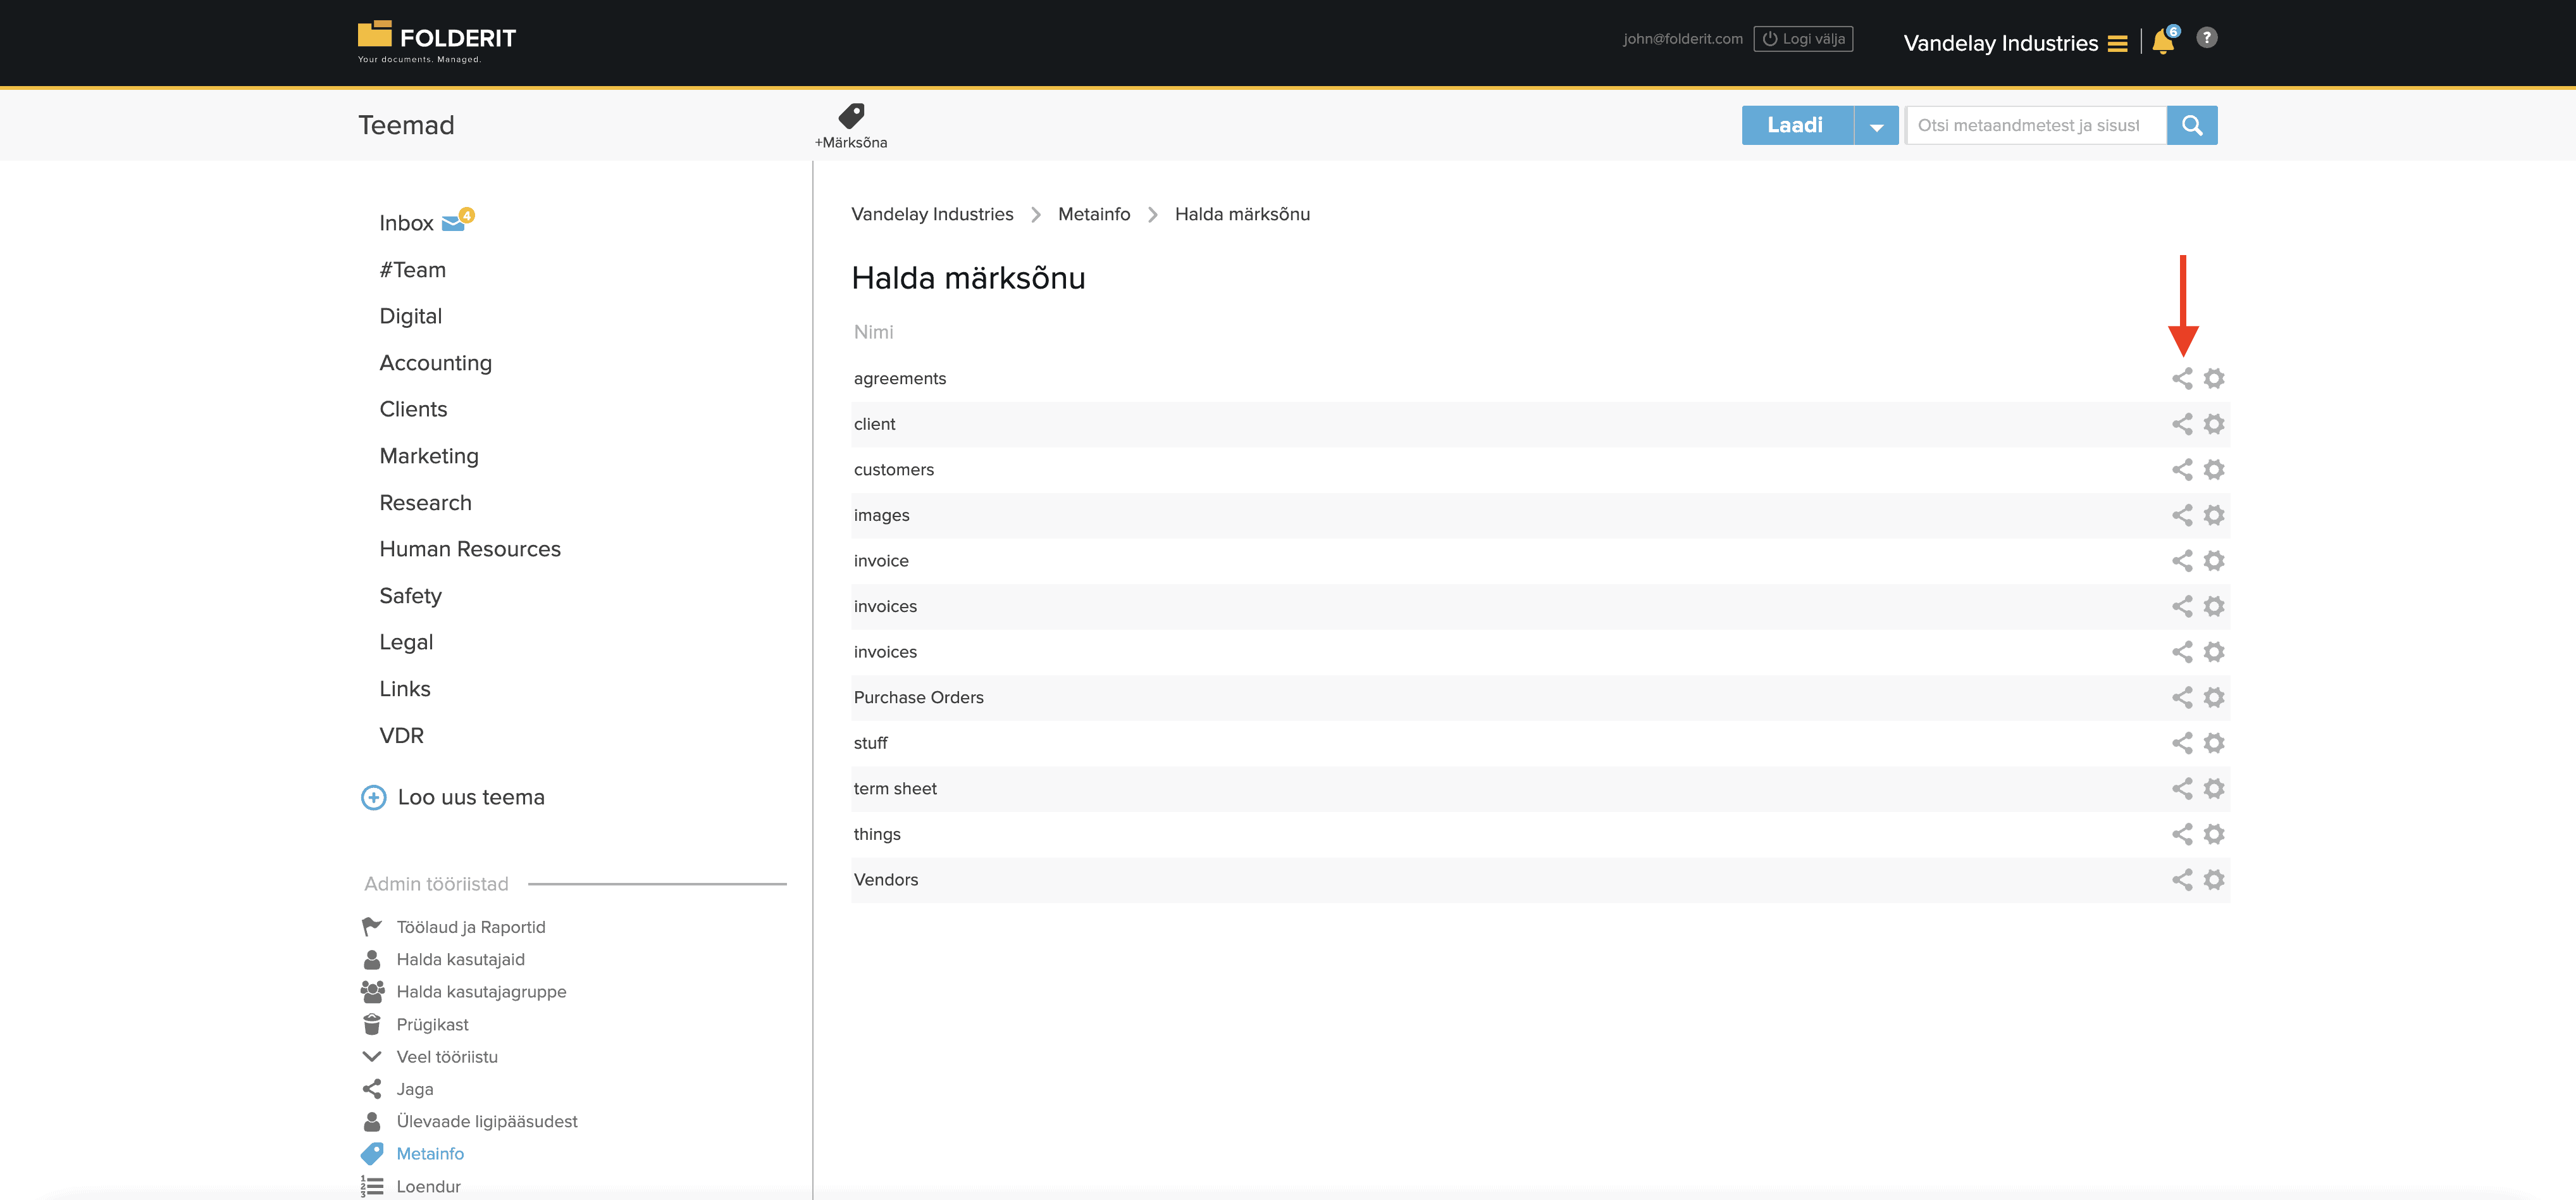This screenshot has width=2576, height=1200.
Task: Share the invoice keyword
Action: 2181,561
